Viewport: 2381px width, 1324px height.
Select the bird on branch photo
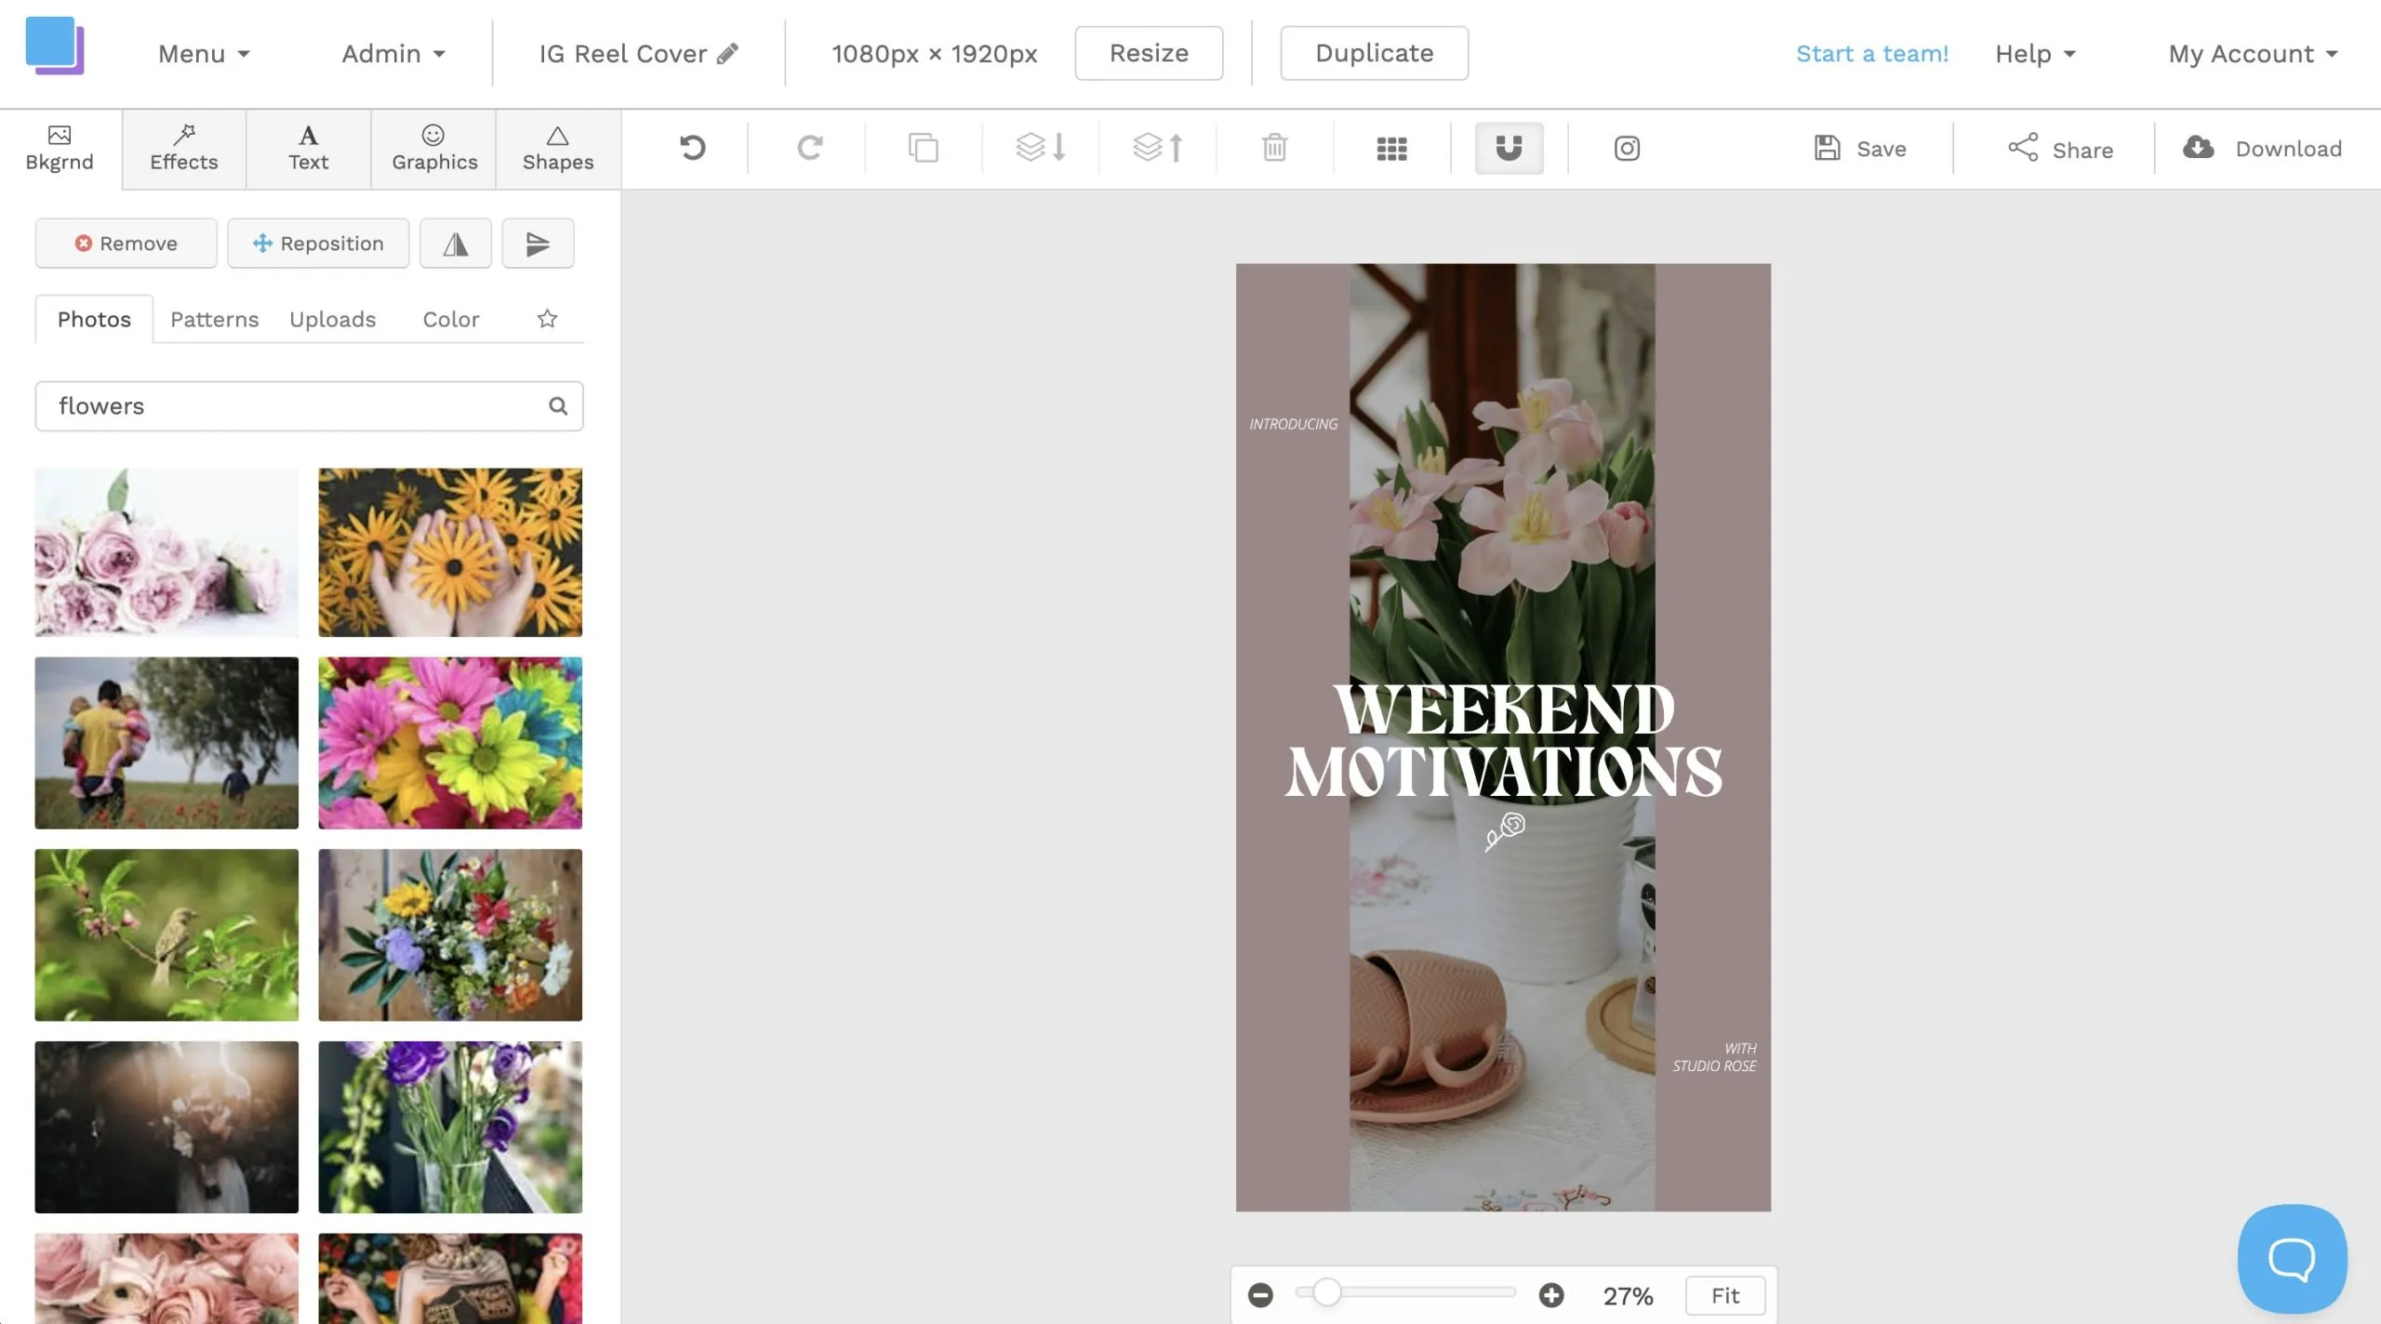[166, 934]
